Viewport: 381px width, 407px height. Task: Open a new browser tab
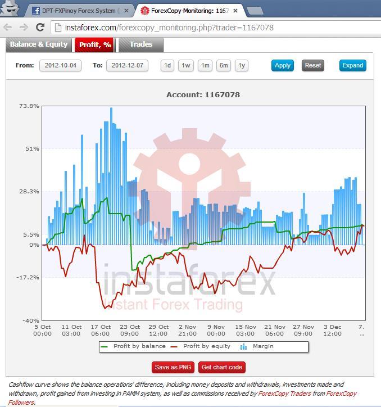[x=255, y=11]
